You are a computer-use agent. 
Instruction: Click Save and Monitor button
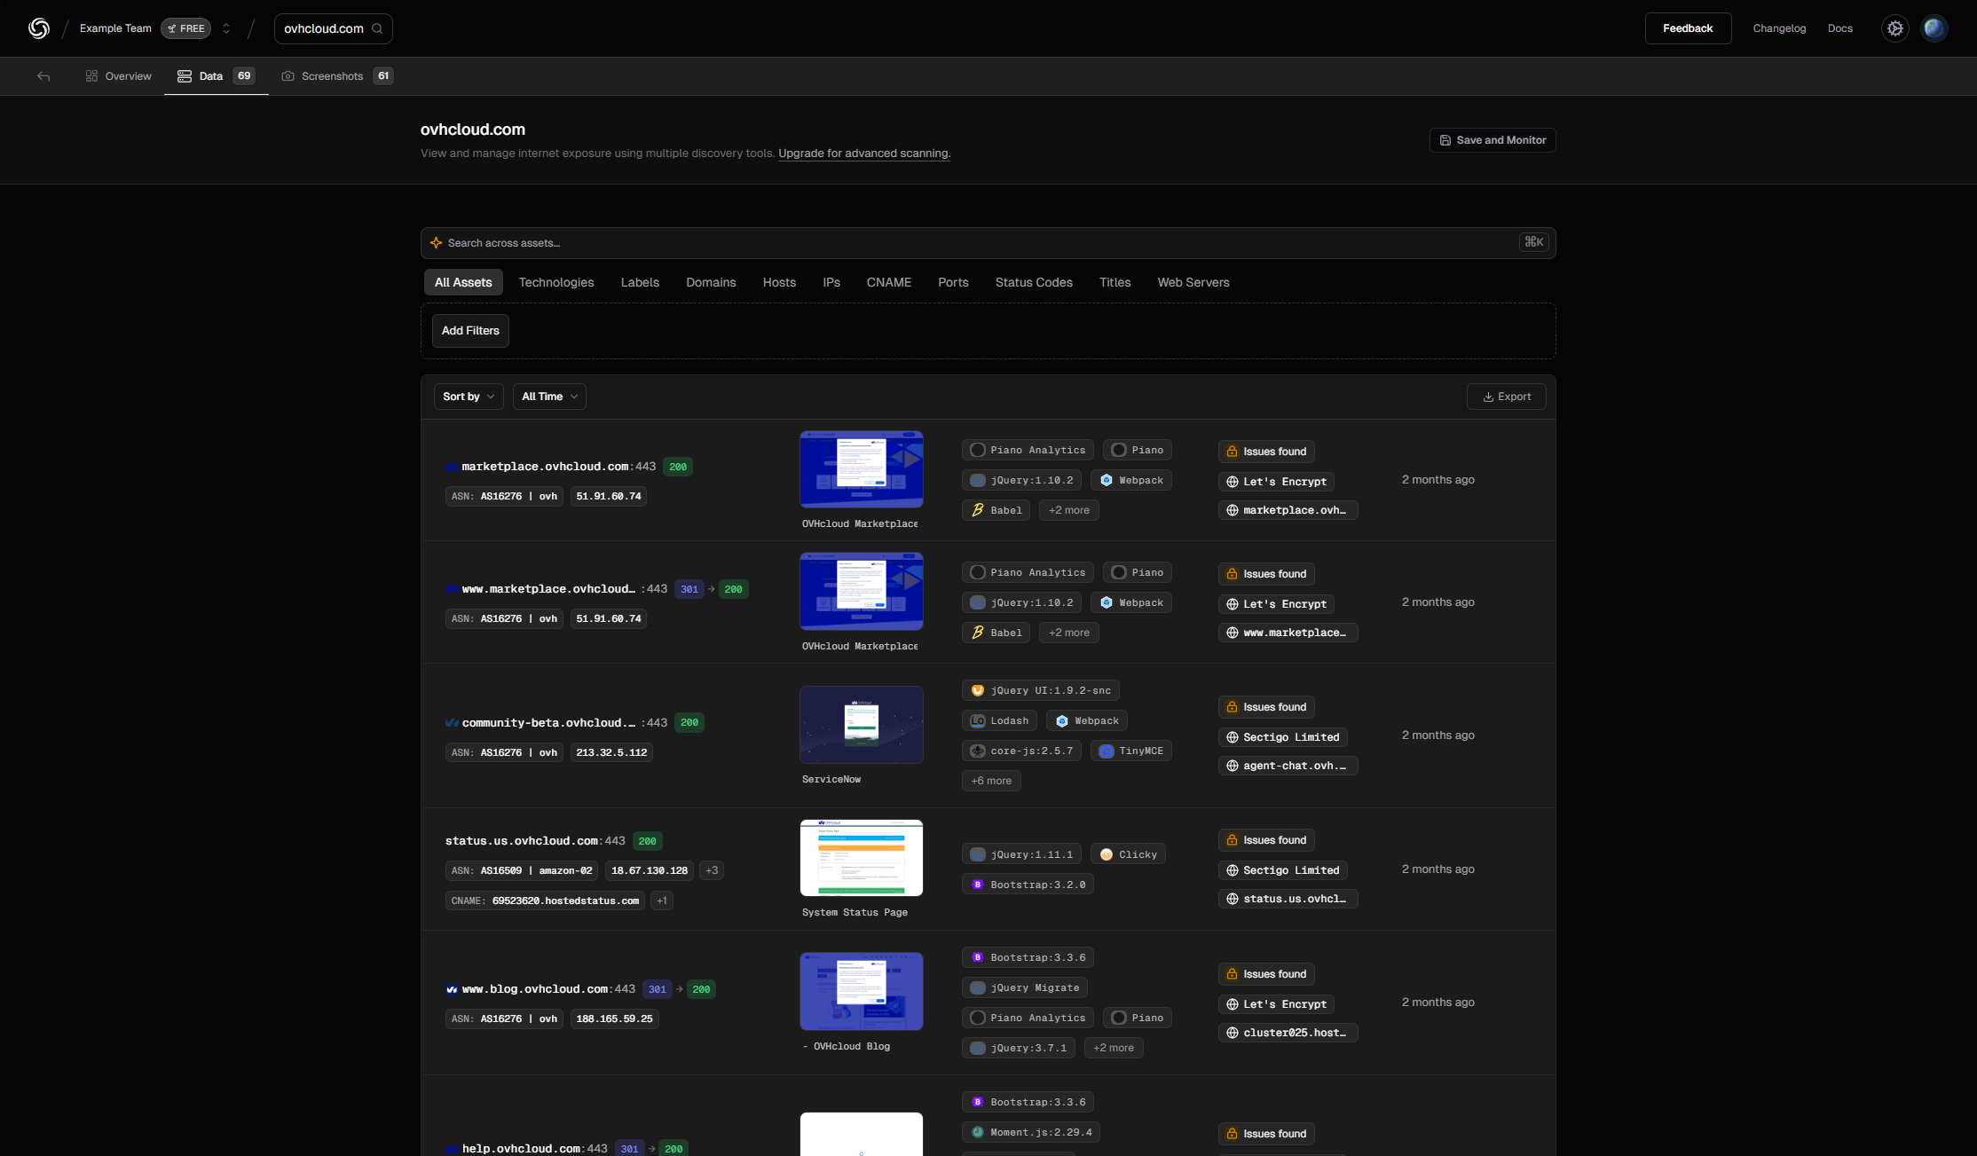(x=1493, y=140)
